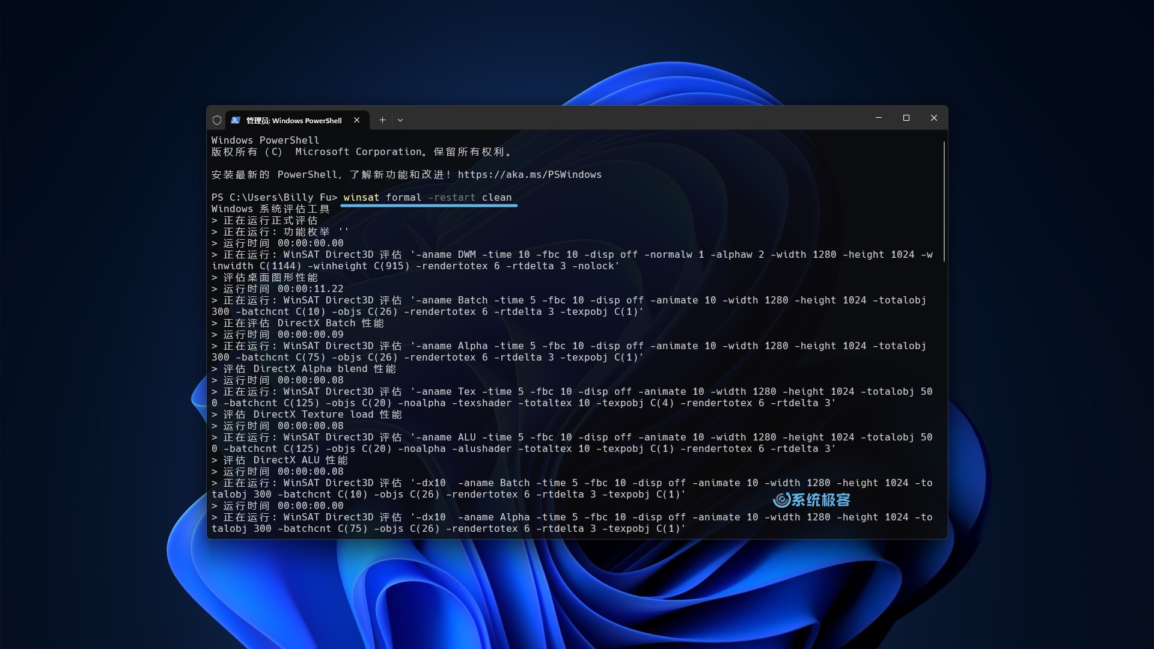Click the '运行时间 00:00:00.09' line

278,335
